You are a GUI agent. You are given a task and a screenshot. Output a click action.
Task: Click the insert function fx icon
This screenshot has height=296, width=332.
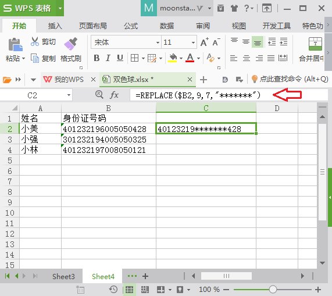[x=114, y=95]
